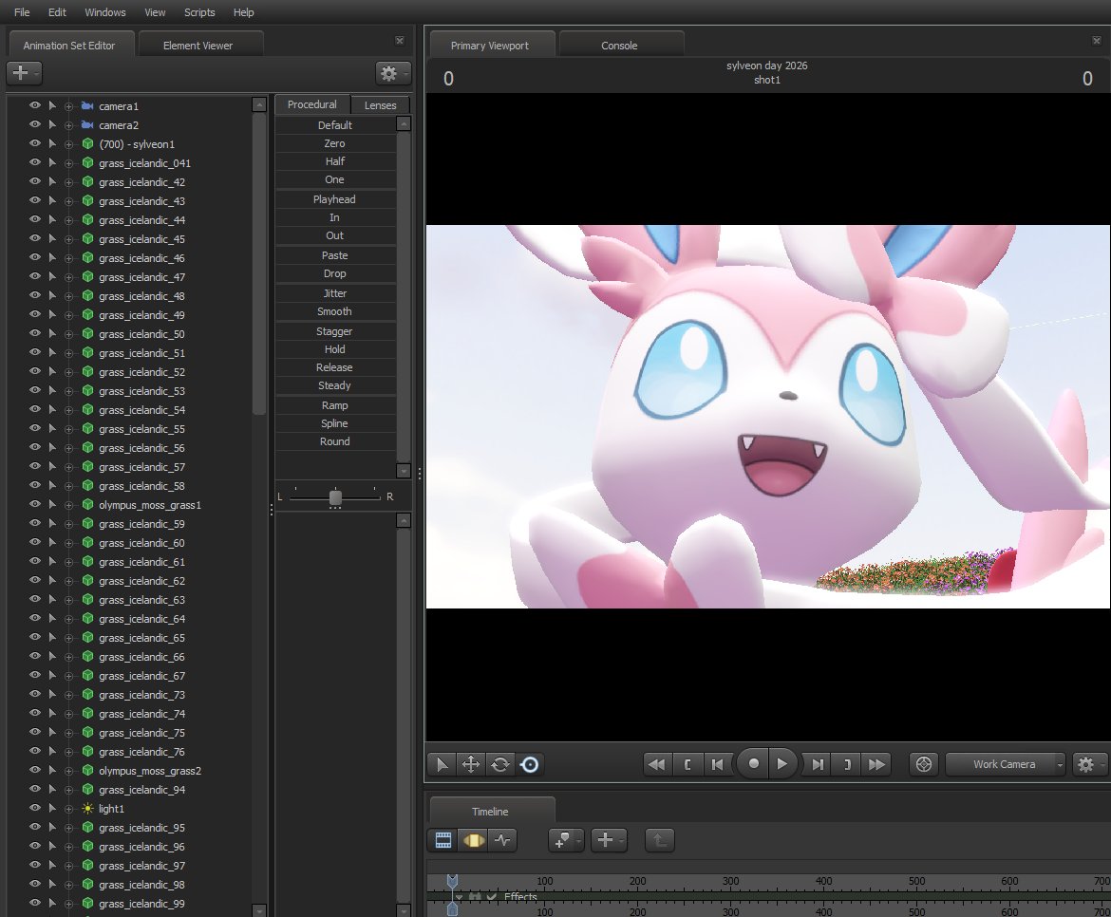1111x917 pixels.
Task: Expand the grass_icelandic_45 tree node
Action: pyautogui.click(x=68, y=239)
